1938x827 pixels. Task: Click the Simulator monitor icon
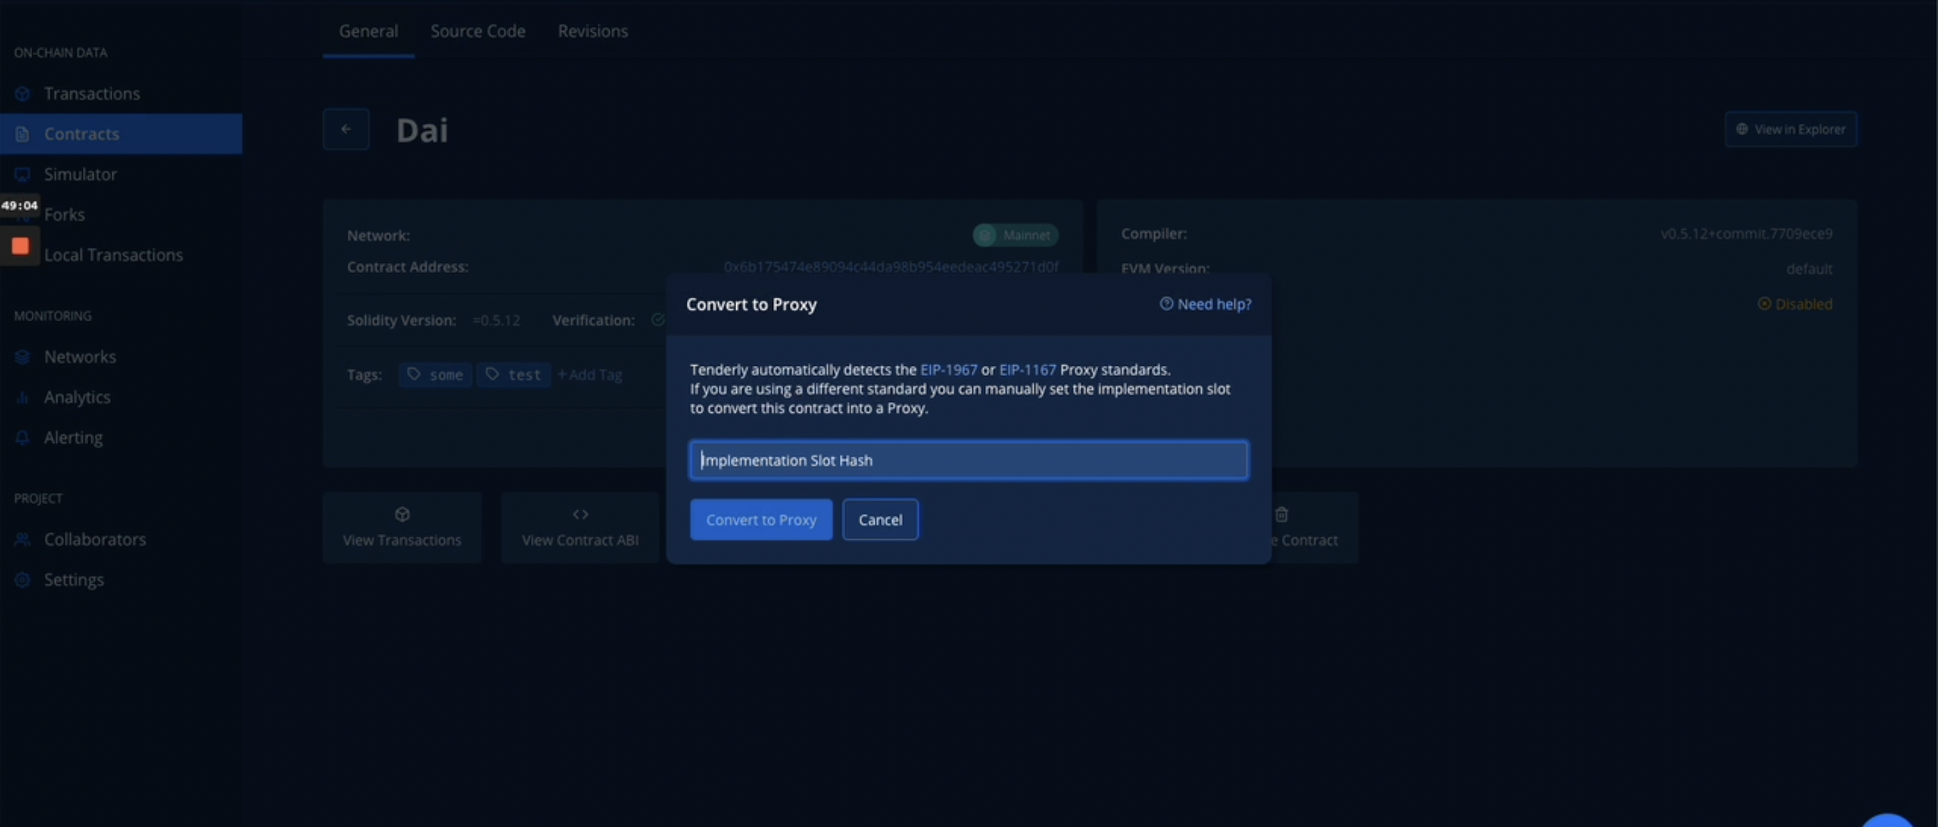(x=23, y=174)
